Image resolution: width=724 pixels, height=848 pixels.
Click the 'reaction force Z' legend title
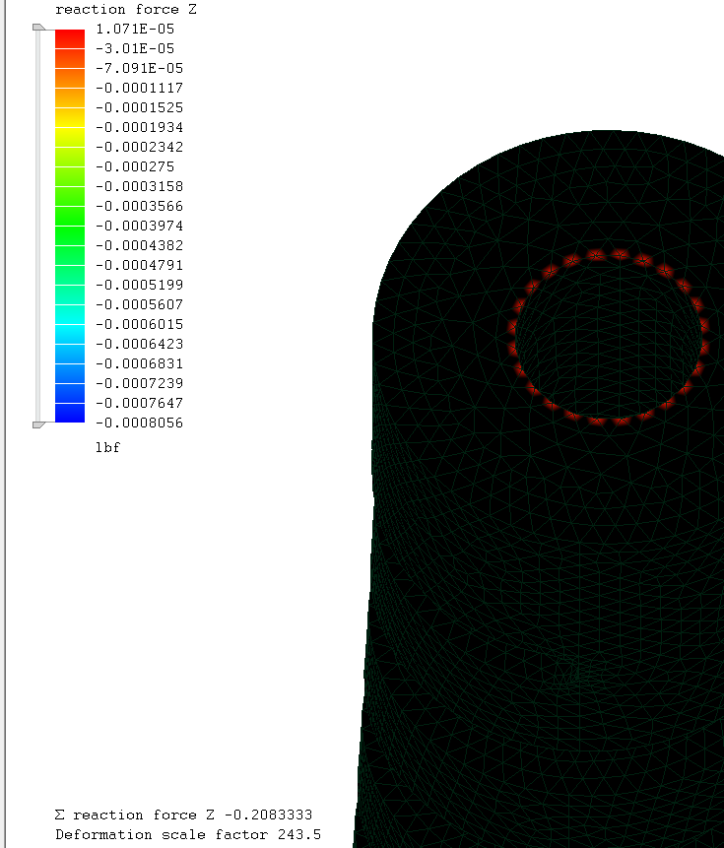click(x=126, y=9)
